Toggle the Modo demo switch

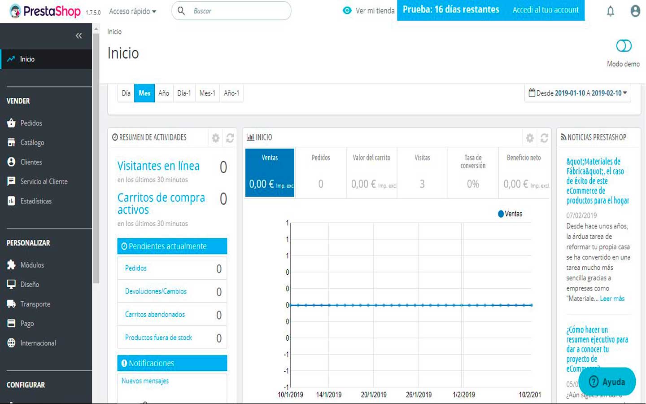(x=624, y=46)
